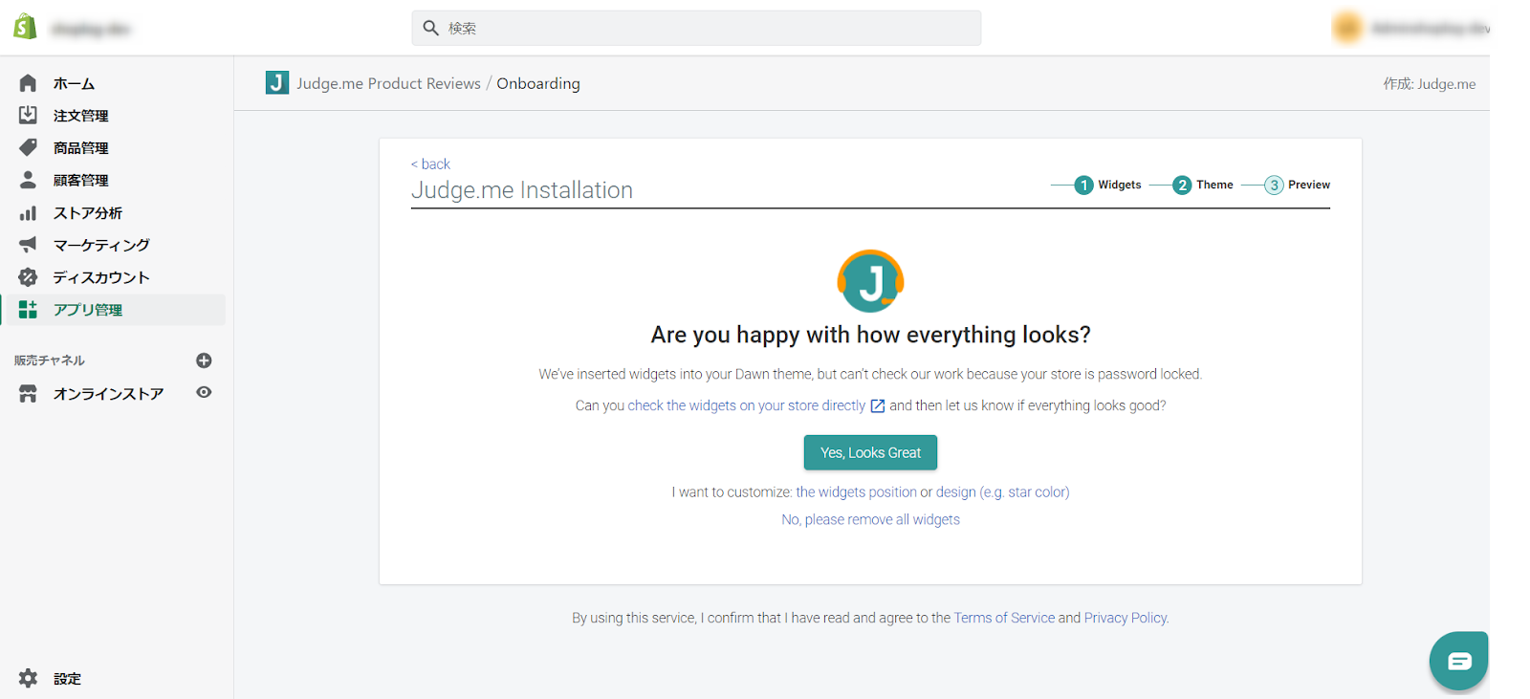Open 'check the widgets on your store directly' link
Image resolution: width=1530 pixels, height=699 pixels.
tap(747, 405)
